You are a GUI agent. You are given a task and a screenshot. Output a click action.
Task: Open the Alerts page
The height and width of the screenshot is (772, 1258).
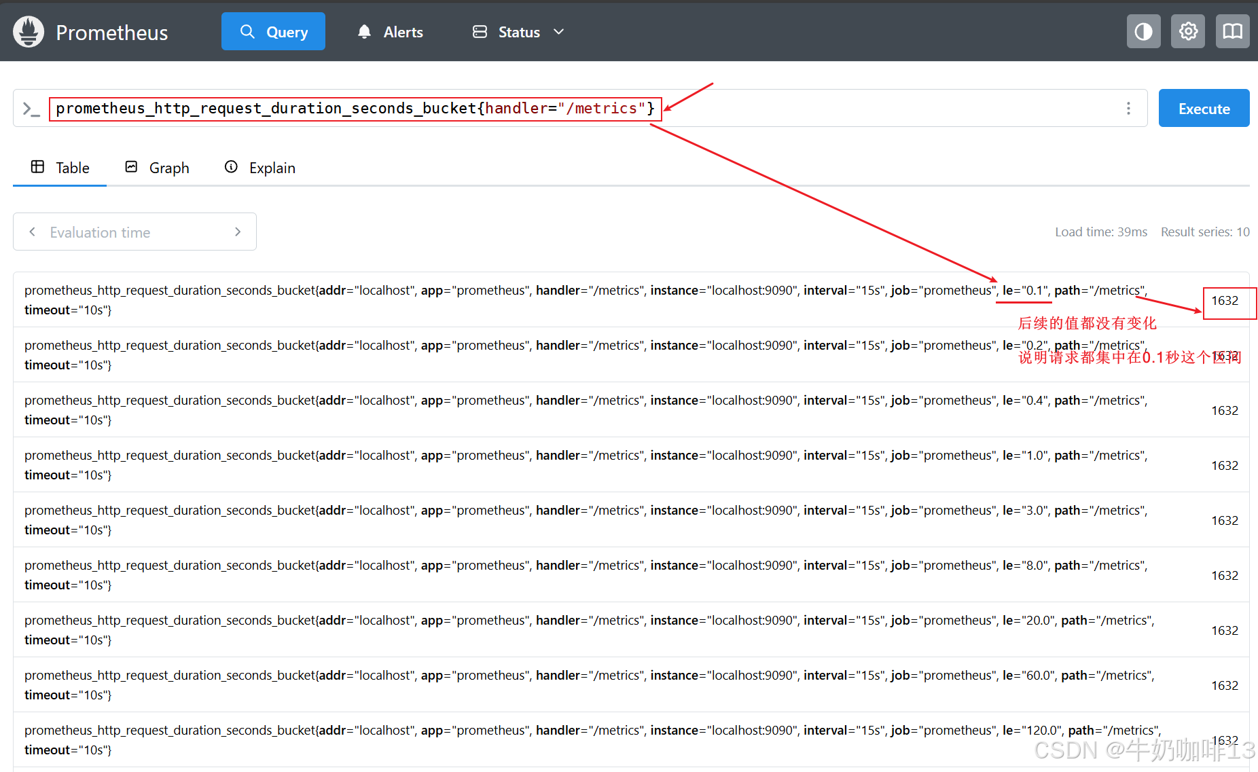pos(390,32)
